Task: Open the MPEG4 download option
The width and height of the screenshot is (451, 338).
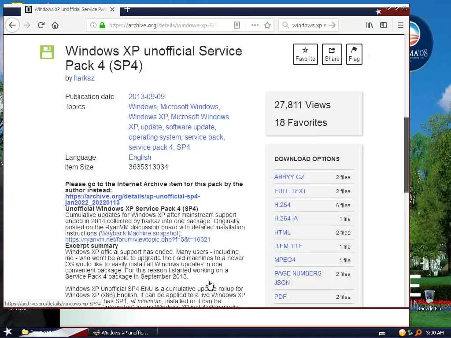Action: point(285,260)
